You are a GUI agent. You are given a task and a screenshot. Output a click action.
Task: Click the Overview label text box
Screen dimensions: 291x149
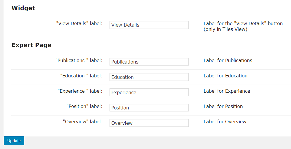click(149, 123)
